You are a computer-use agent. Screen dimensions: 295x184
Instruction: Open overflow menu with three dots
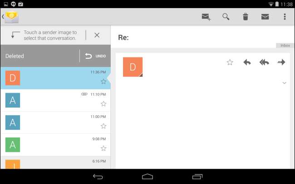(x=285, y=17)
